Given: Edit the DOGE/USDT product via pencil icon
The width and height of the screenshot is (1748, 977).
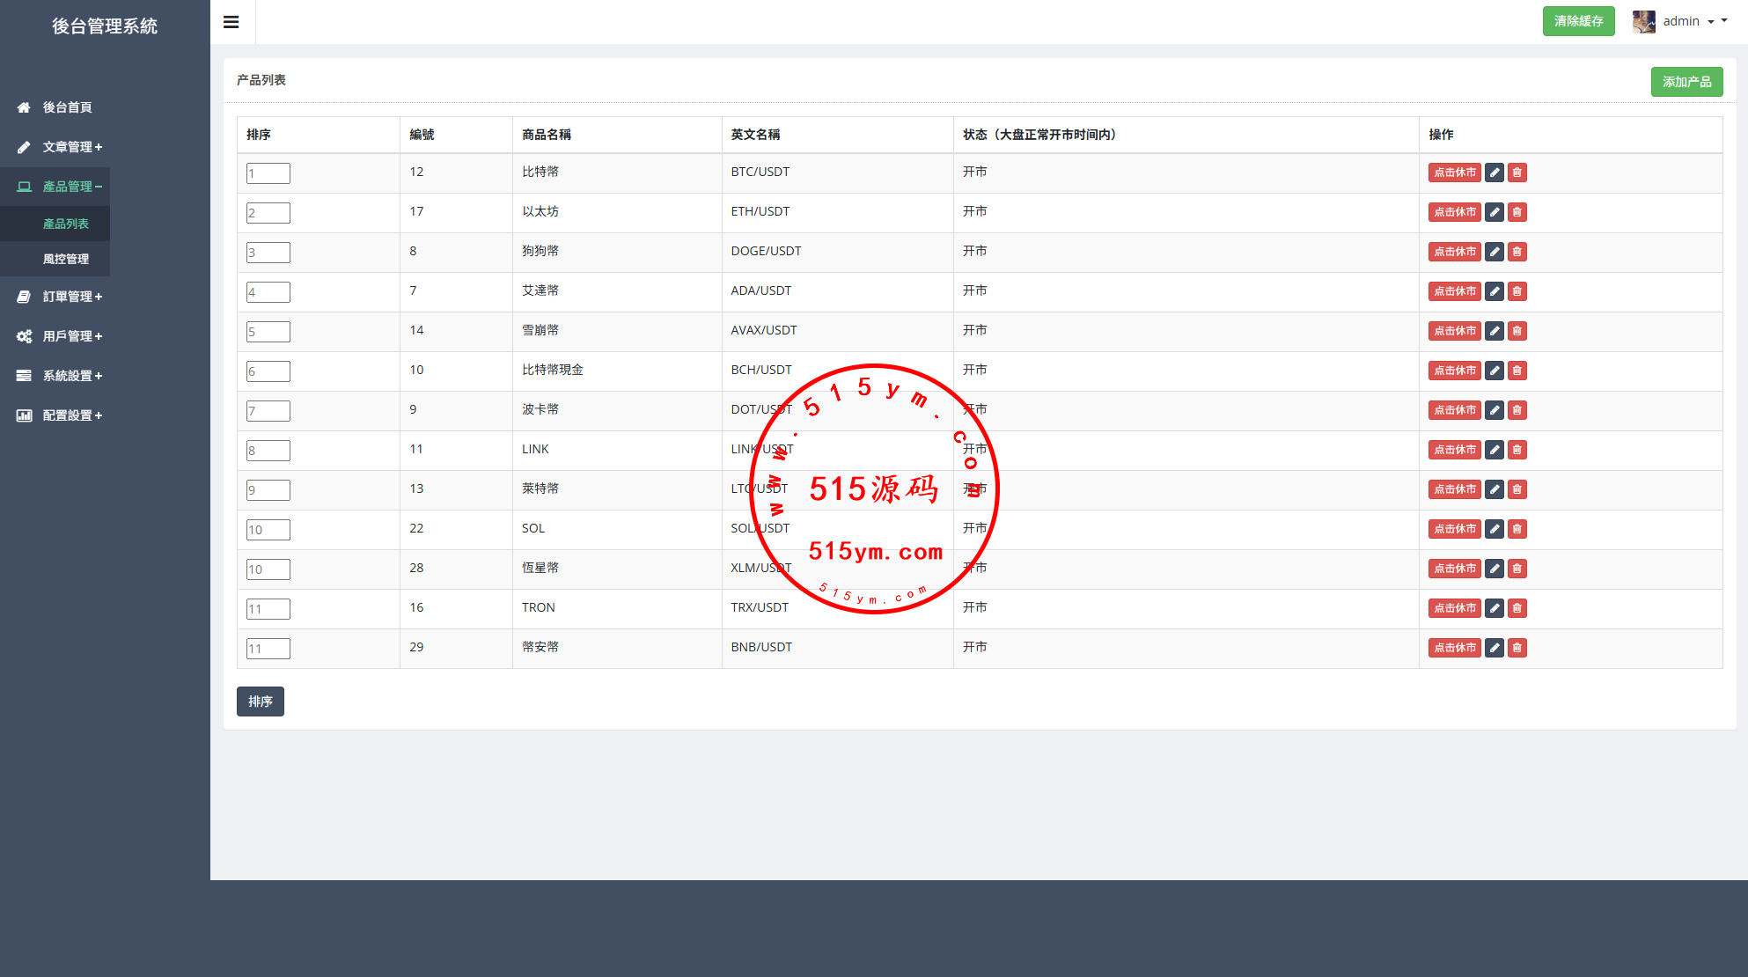Looking at the screenshot, I should point(1494,252).
